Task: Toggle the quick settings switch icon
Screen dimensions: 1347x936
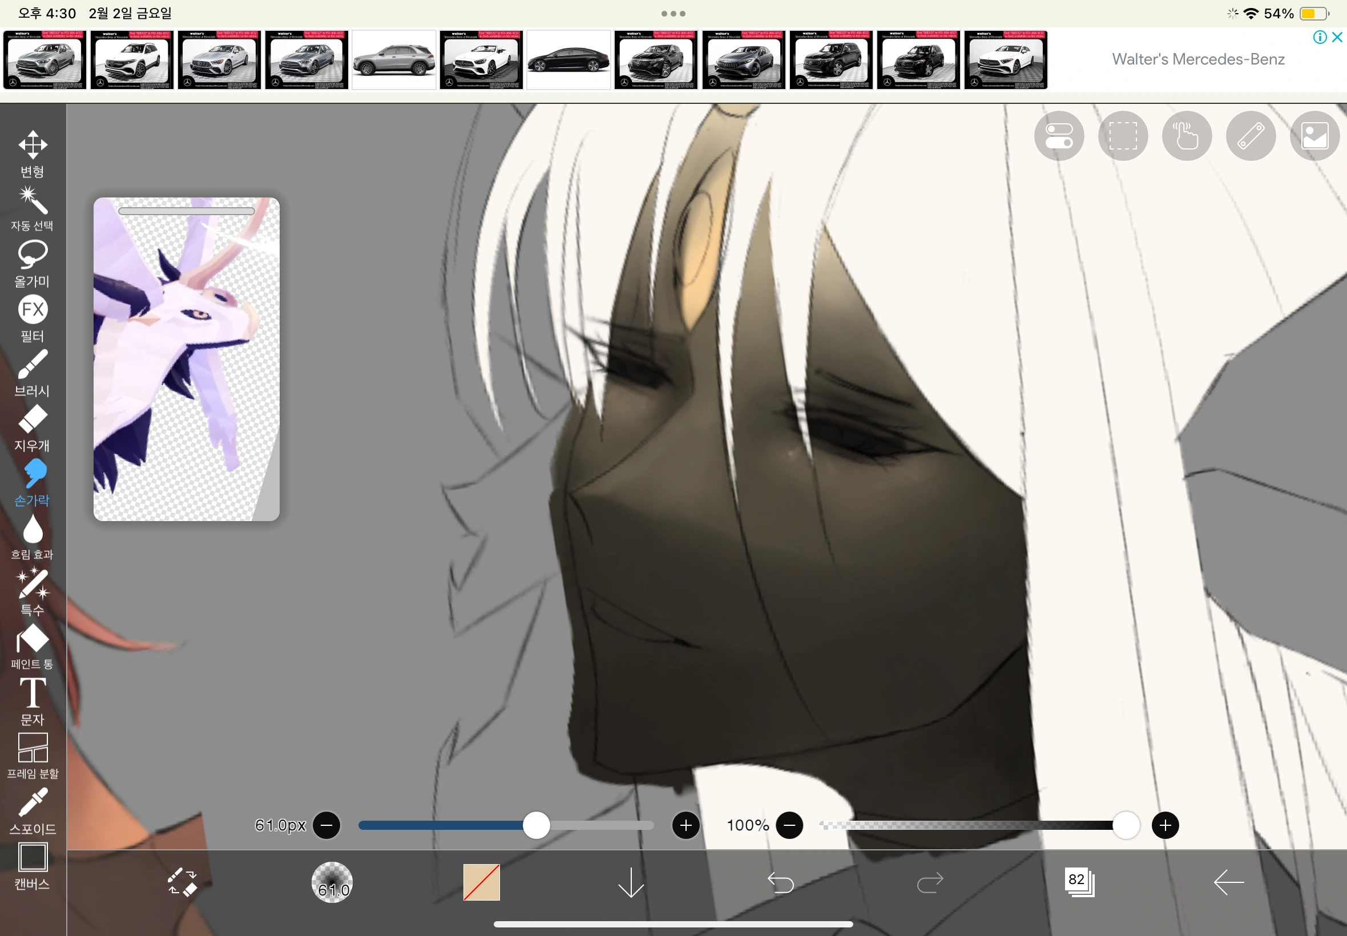Action: (1059, 136)
